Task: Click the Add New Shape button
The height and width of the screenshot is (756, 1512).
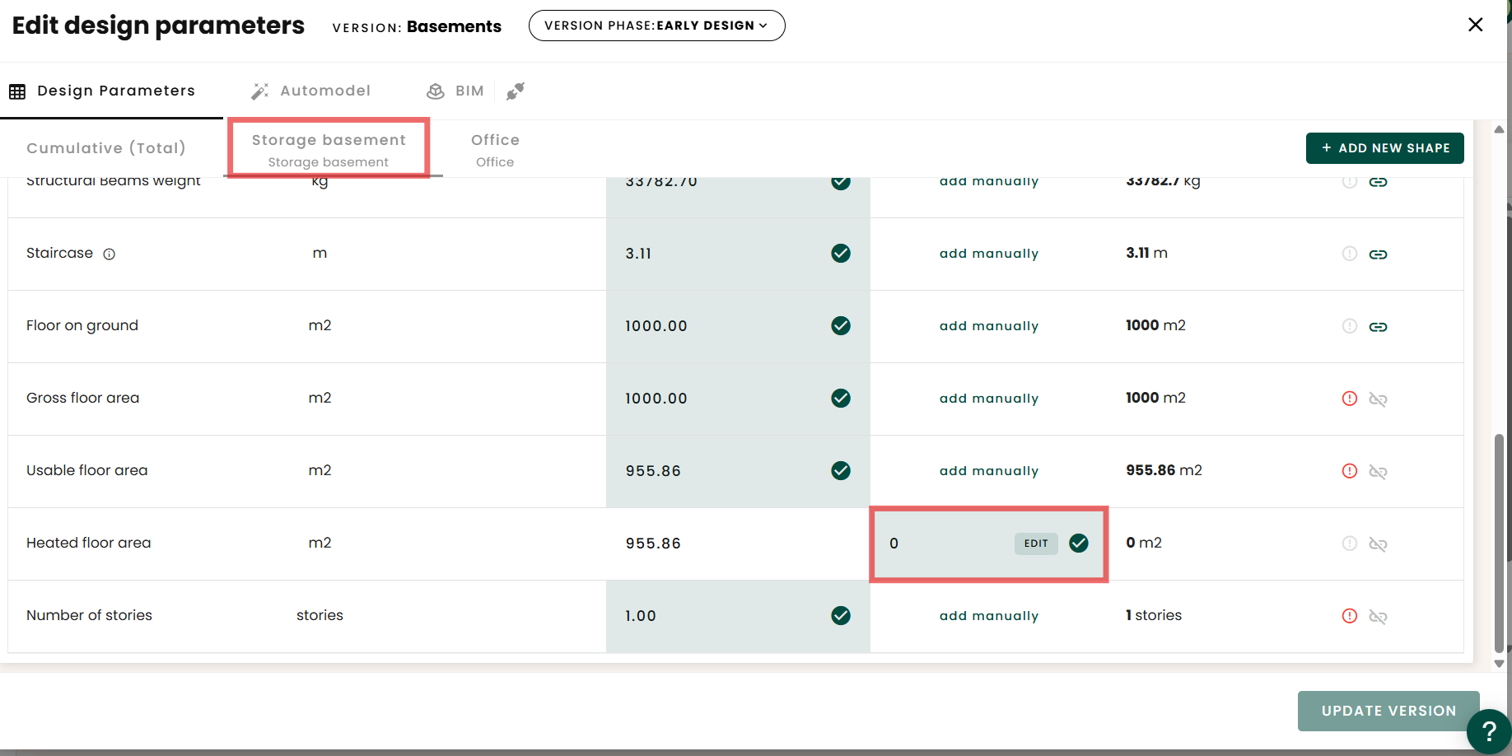Action: pyautogui.click(x=1385, y=148)
